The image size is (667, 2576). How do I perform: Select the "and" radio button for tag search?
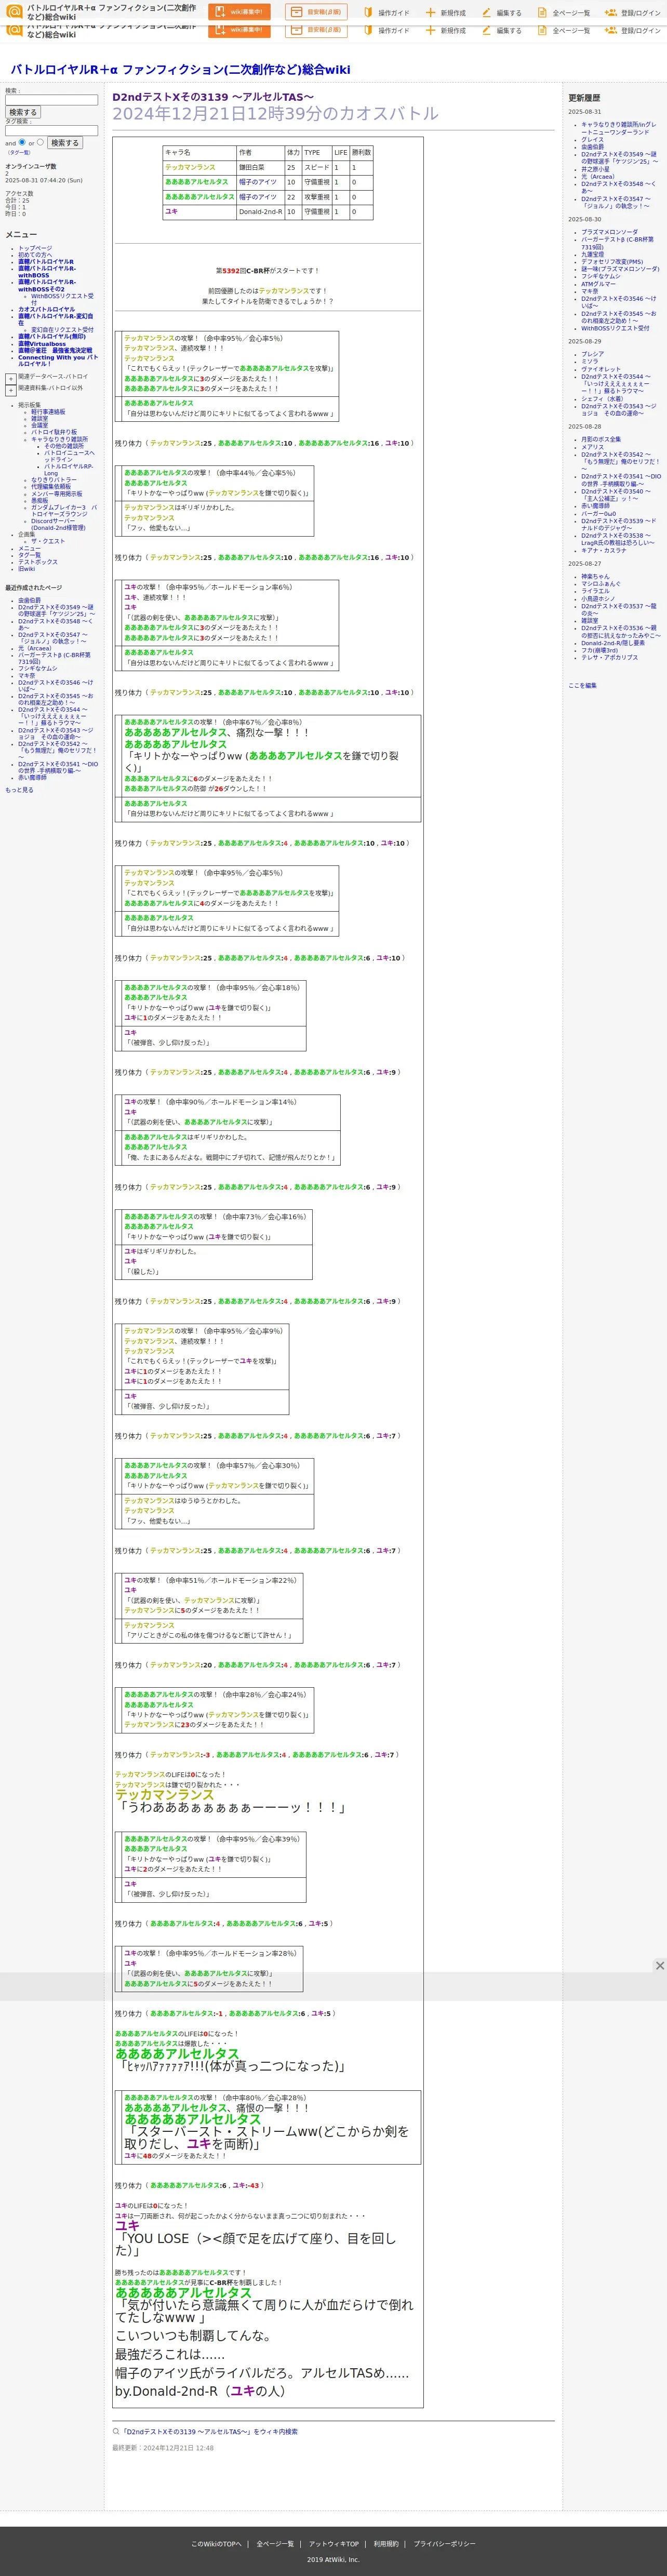click(22, 142)
